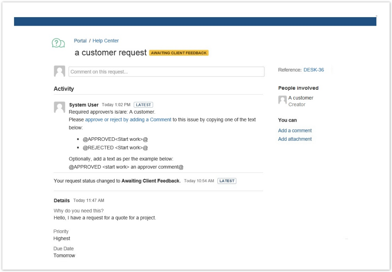
Task: Click the LATEST badge beside 10:54 AM
Action: (227, 181)
